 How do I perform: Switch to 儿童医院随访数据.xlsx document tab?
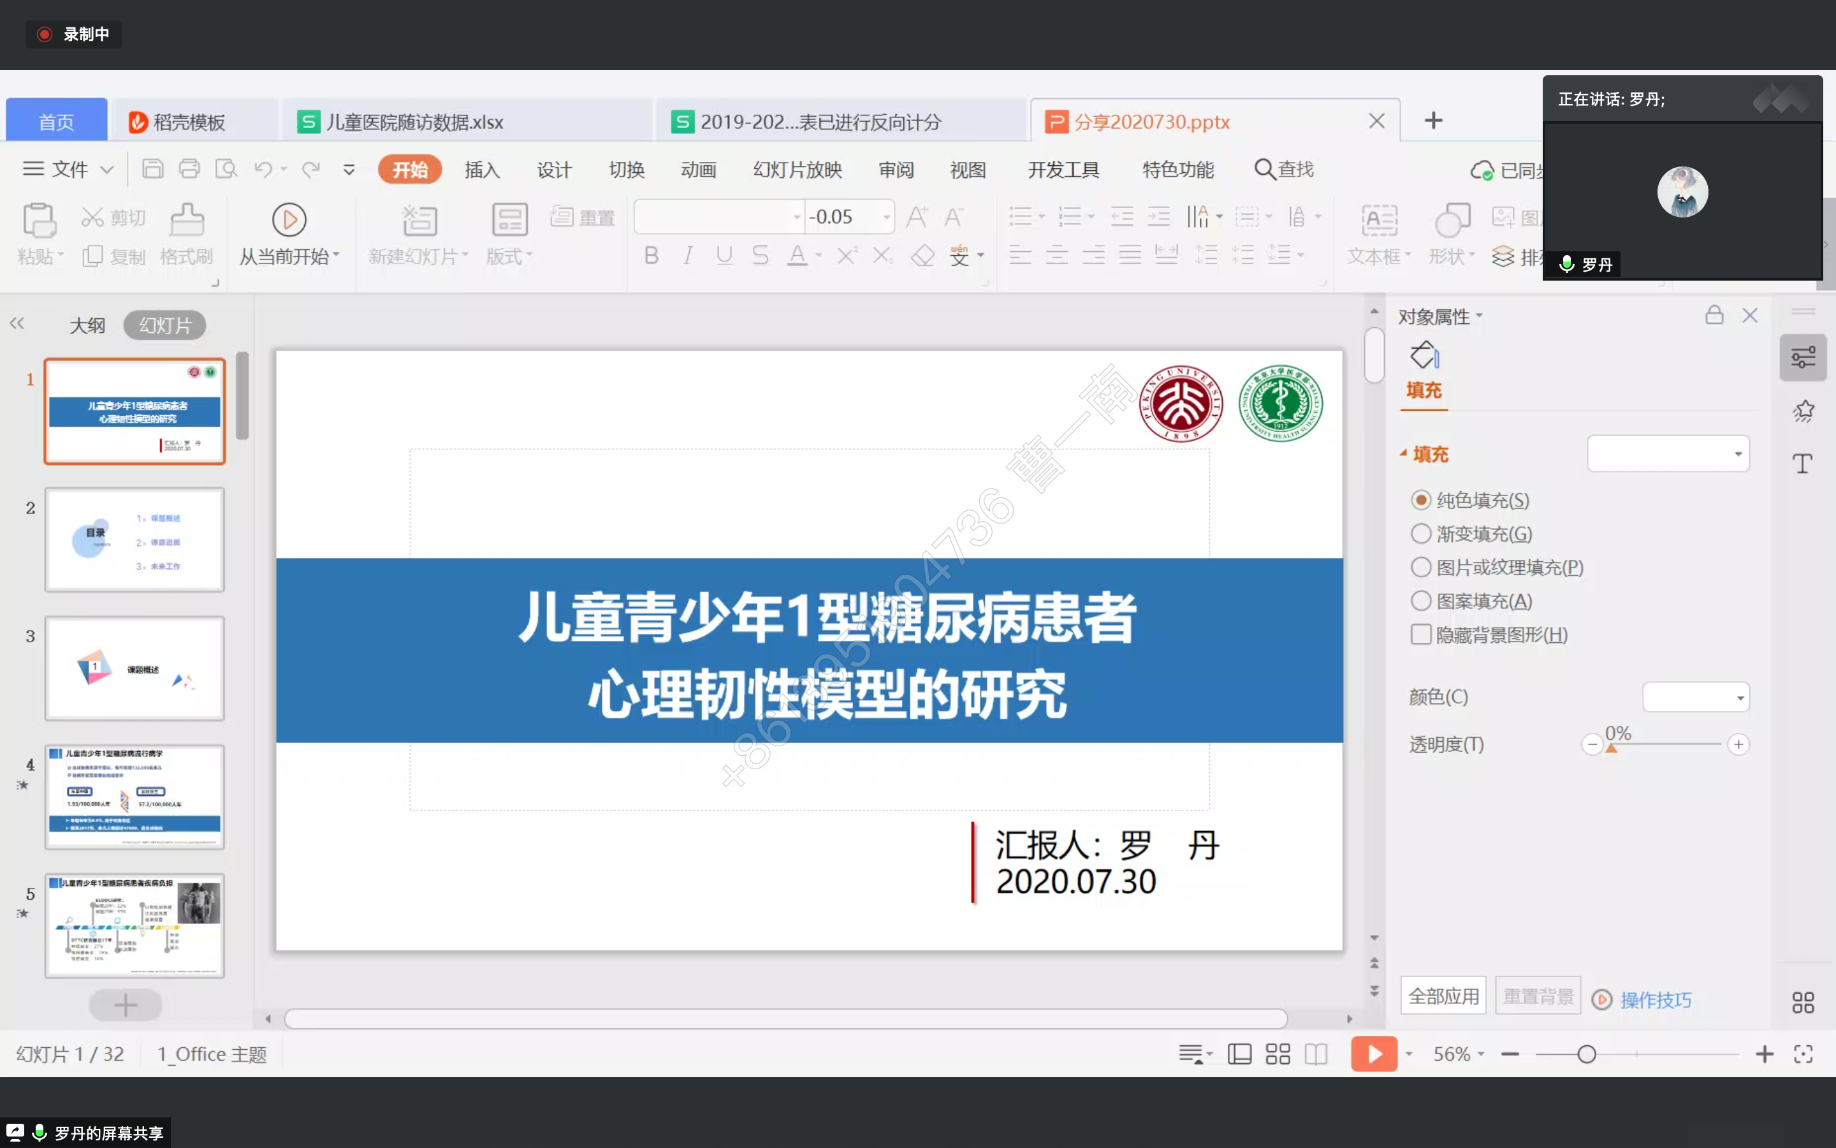(x=414, y=121)
